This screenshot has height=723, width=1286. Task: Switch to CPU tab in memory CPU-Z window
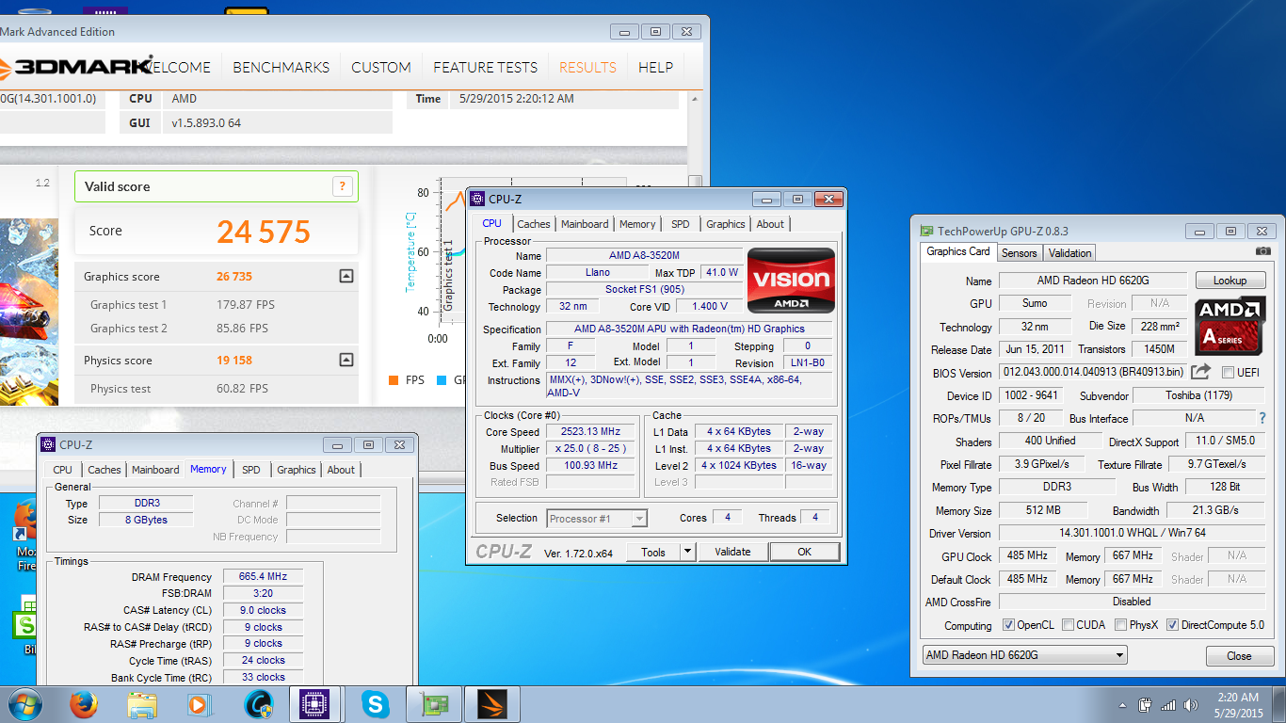62,470
